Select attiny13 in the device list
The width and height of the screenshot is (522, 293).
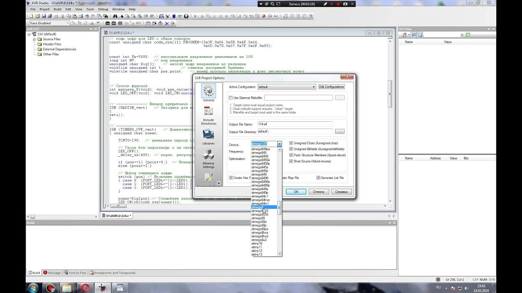click(264, 254)
